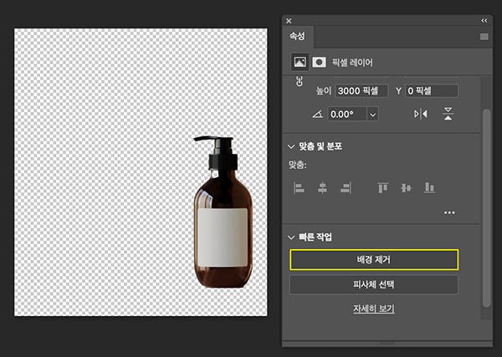Screen dimensions: 502x357
Task: Click the 높이 field showing 3000 픽셀
Action: point(361,91)
